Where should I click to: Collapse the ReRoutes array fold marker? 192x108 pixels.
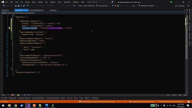click(x=13, y=17)
